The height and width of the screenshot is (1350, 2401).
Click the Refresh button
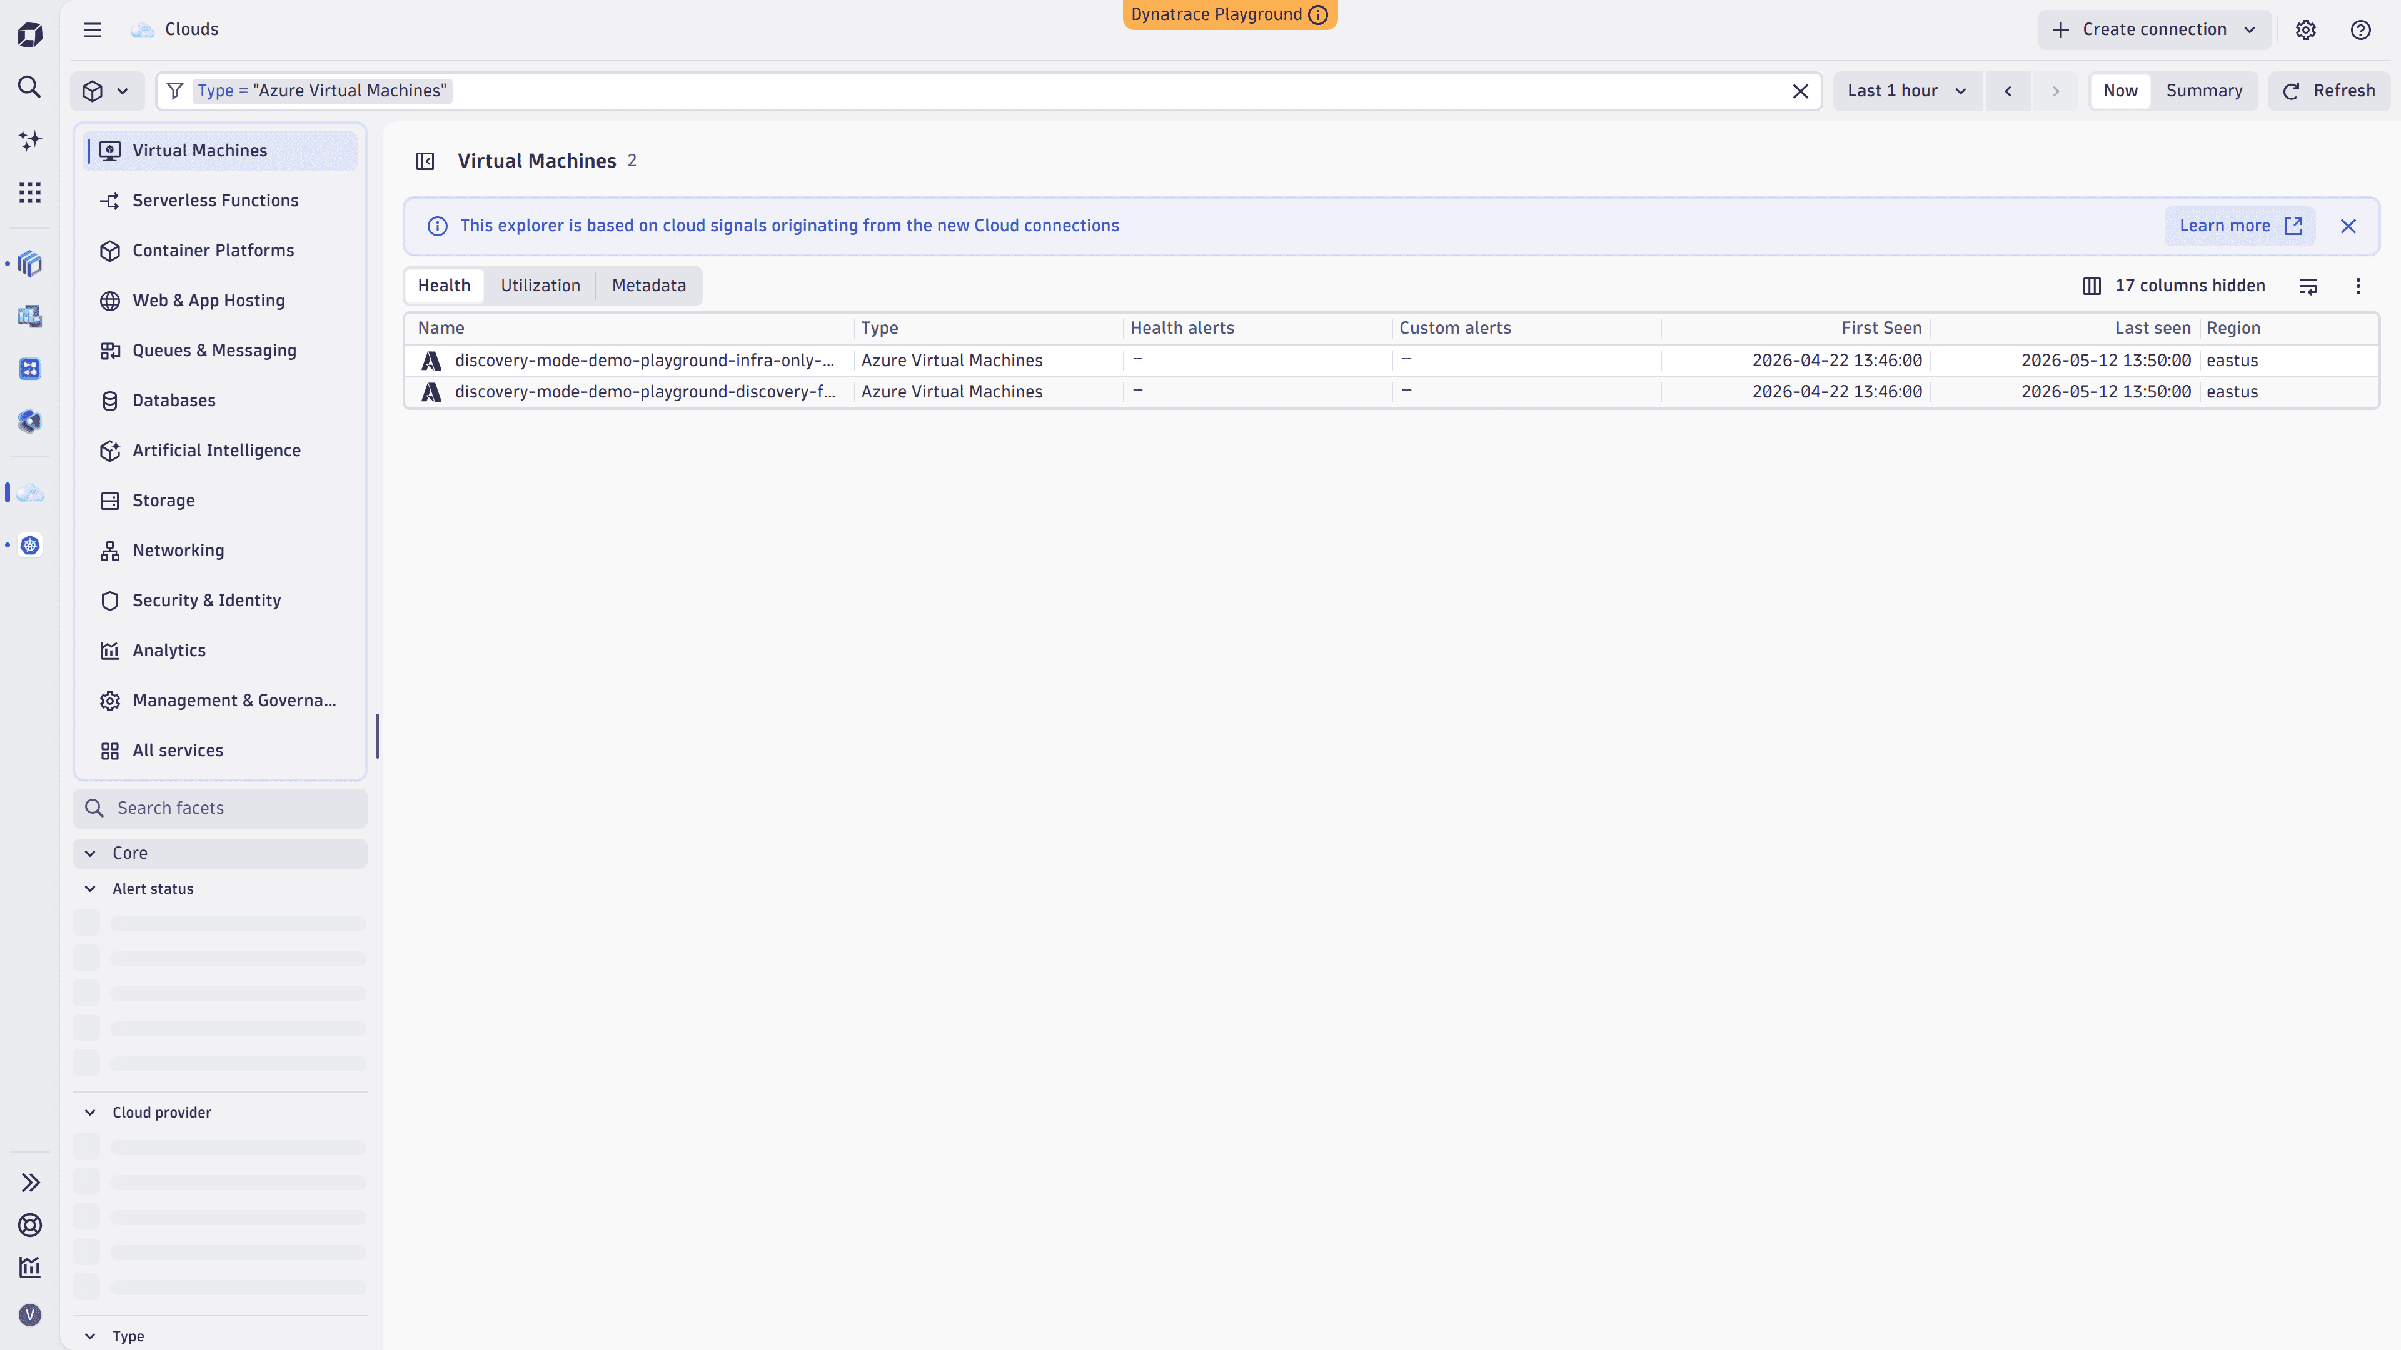pos(2328,91)
